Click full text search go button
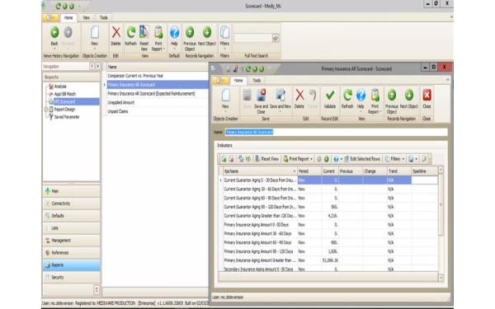This screenshot has width=495, height=309. click(276, 38)
